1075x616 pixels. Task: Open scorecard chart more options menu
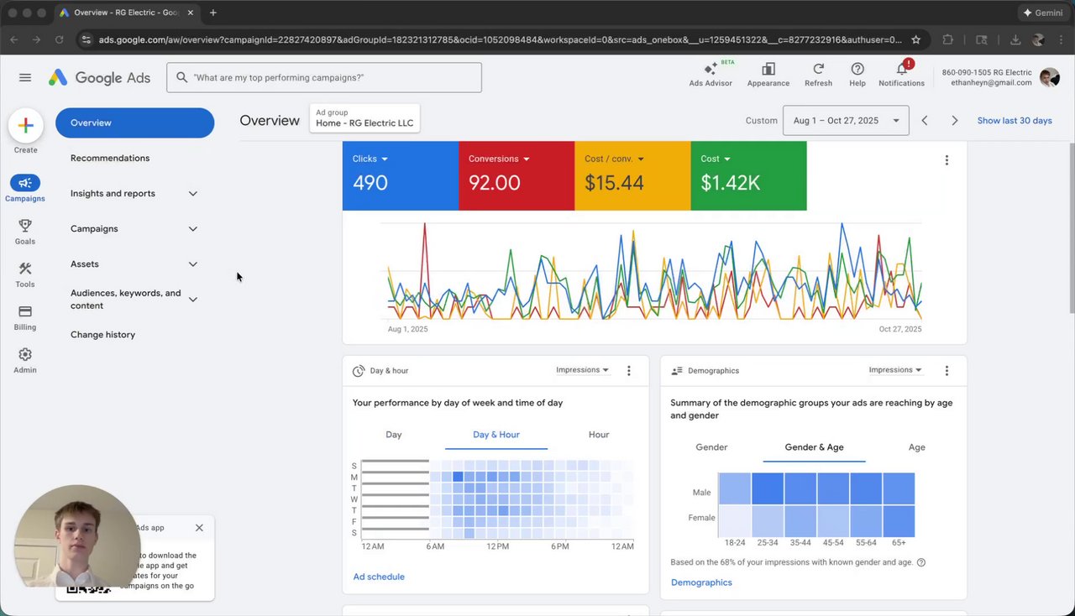point(947,160)
